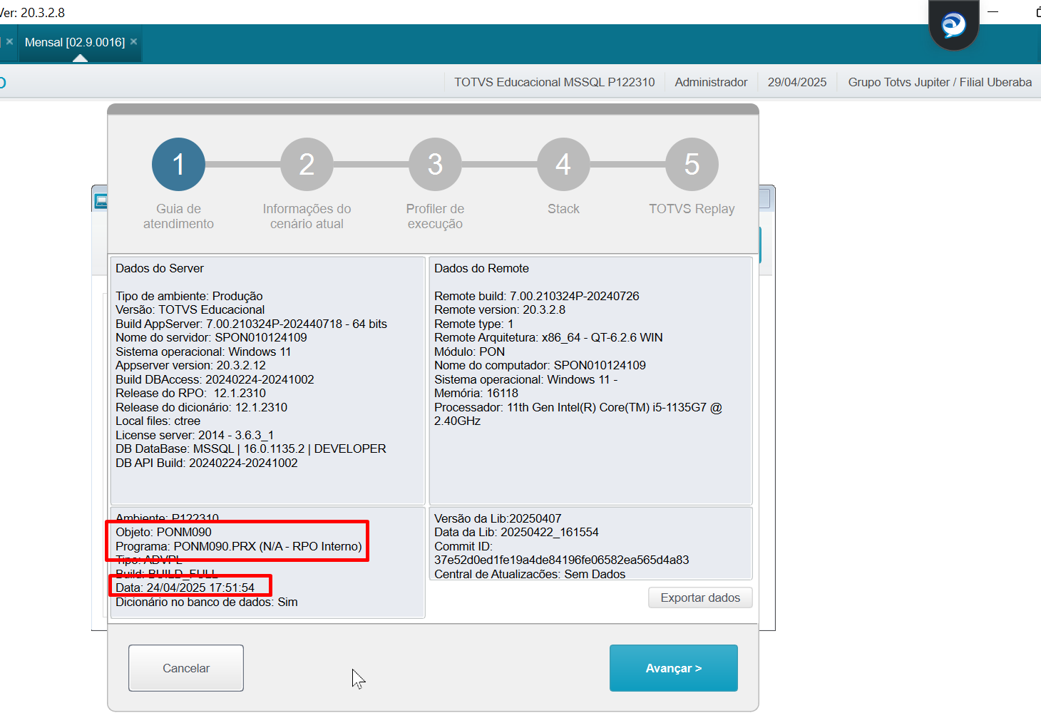Screen dimensions: 1041x713
Task: Click the 'Processador: 11th Gen Intel' line
Action: coord(578,414)
